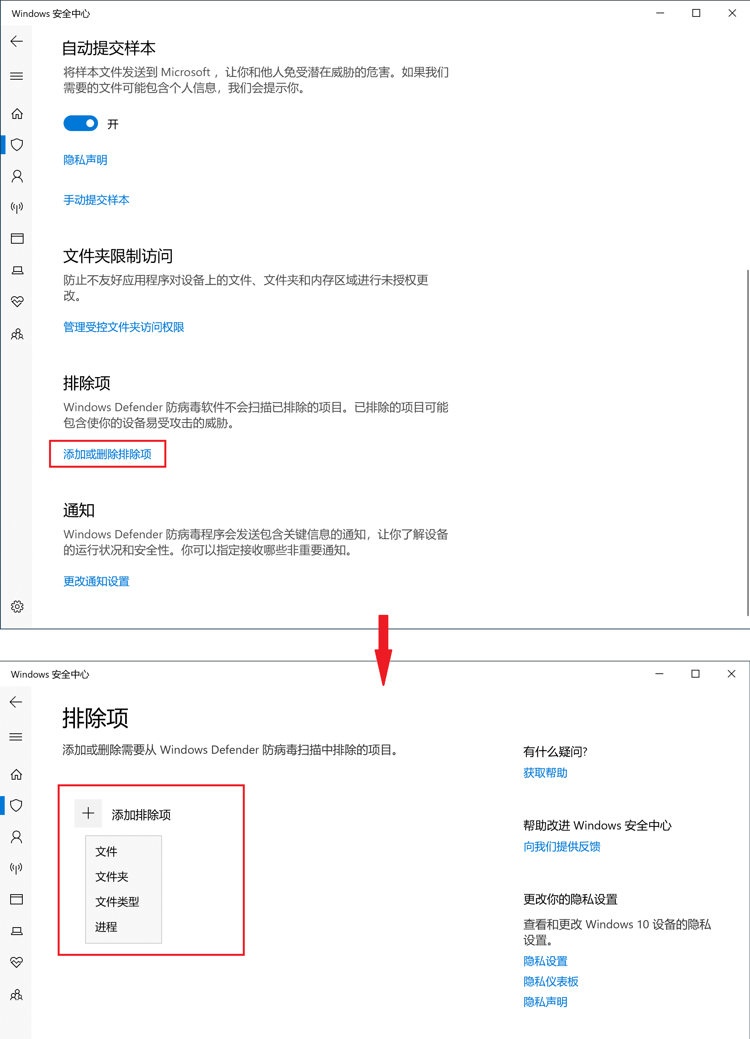
Task: Click the 管理受控文件夹访问权限 link
Action: point(124,327)
